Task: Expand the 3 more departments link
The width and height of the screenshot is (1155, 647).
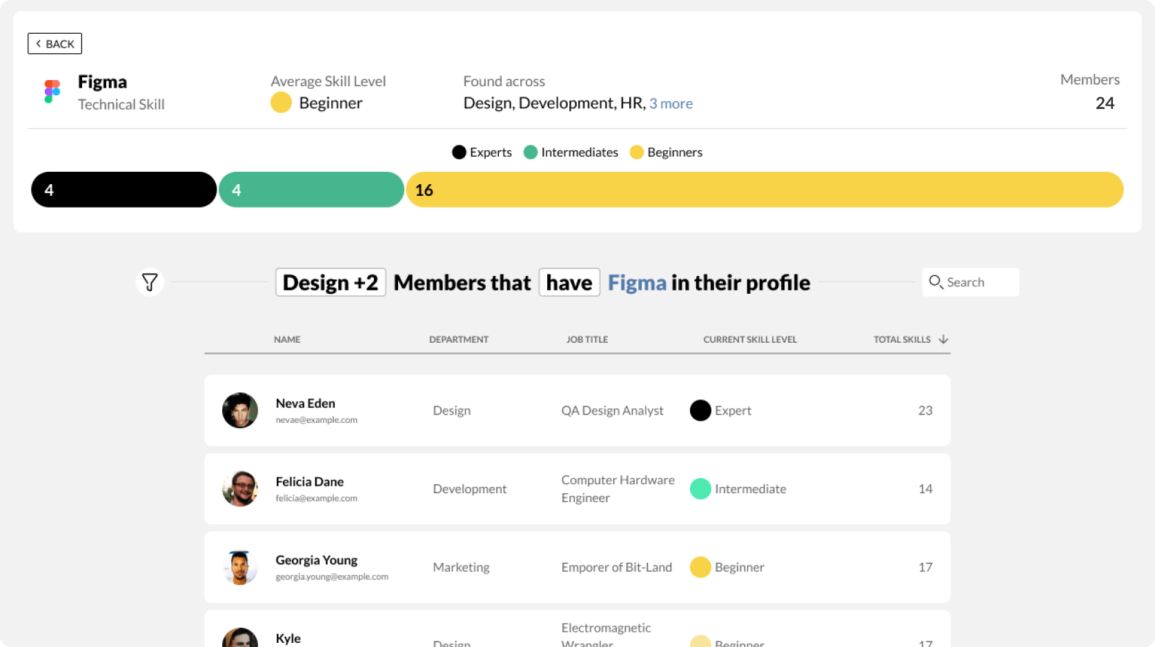Action: pyautogui.click(x=670, y=103)
